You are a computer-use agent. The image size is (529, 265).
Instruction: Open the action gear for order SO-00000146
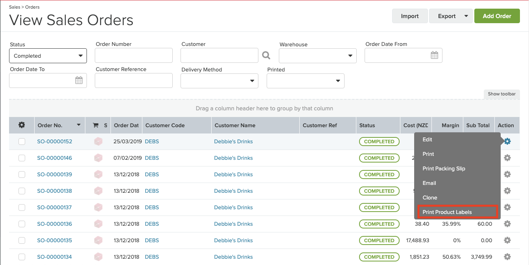coord(507,158)
